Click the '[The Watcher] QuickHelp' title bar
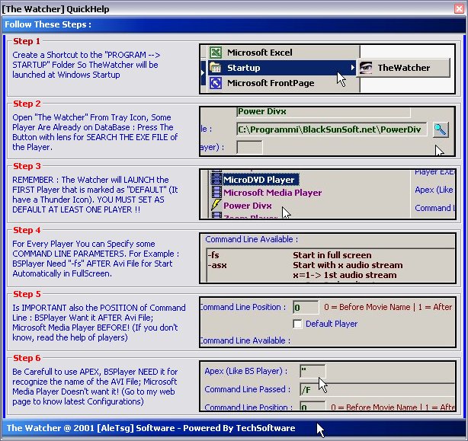This screenshot has width=468, height=441. pyautogui.click(x=56, y=9)
